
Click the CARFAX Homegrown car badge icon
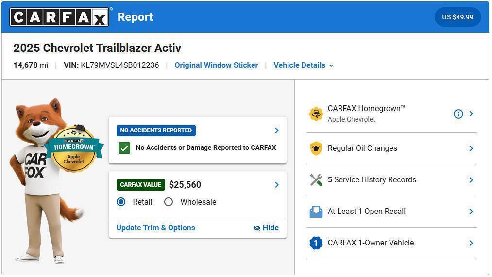pyautogui.click(x=316, y=114)
